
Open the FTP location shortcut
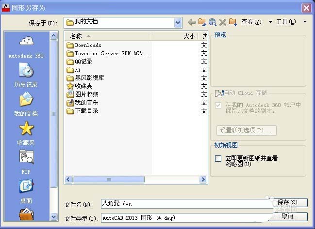[x=26, y=162]
